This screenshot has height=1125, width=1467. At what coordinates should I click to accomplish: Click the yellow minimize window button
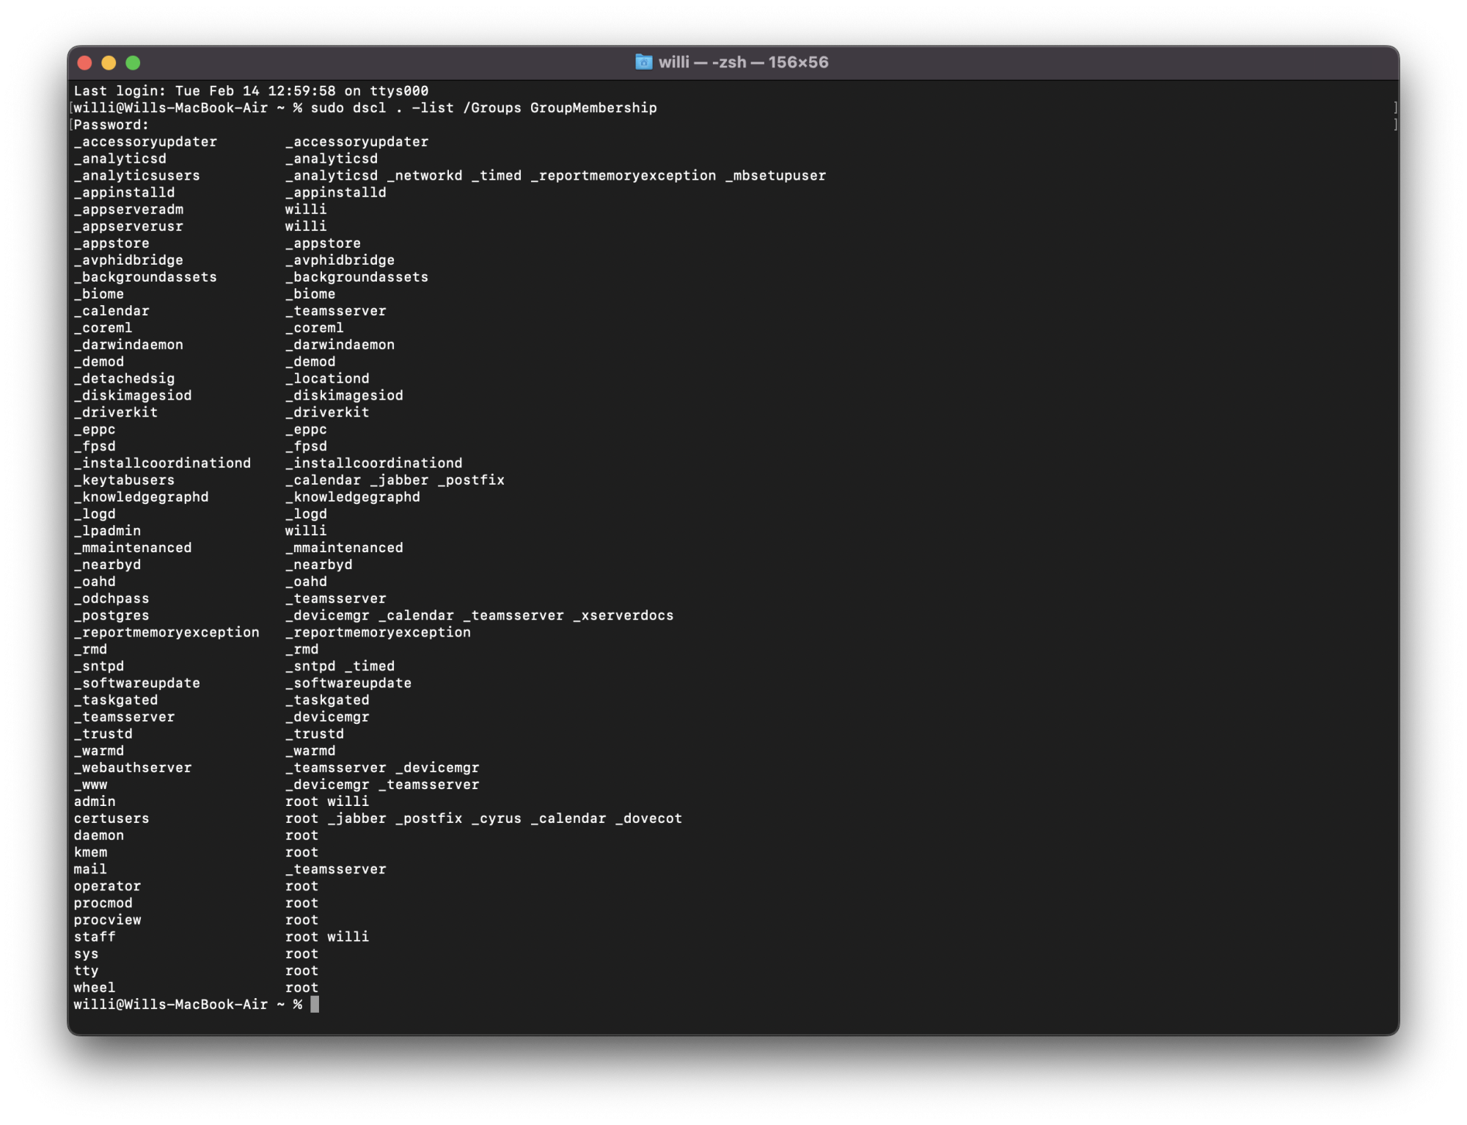click(x=109, y=63)
